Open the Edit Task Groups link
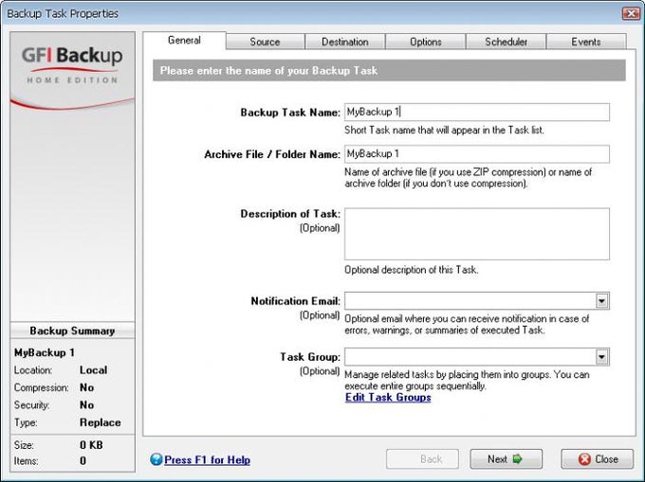645x482 pixels. tap(388, 398)
